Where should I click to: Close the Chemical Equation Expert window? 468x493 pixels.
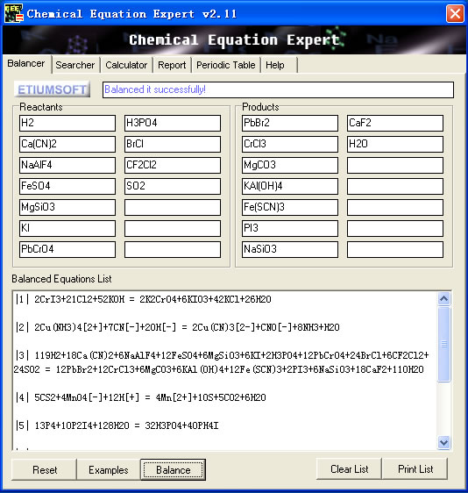[455, 14]
